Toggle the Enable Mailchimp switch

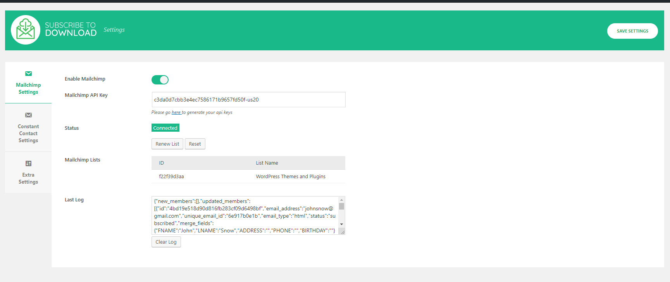coord(160,80)
